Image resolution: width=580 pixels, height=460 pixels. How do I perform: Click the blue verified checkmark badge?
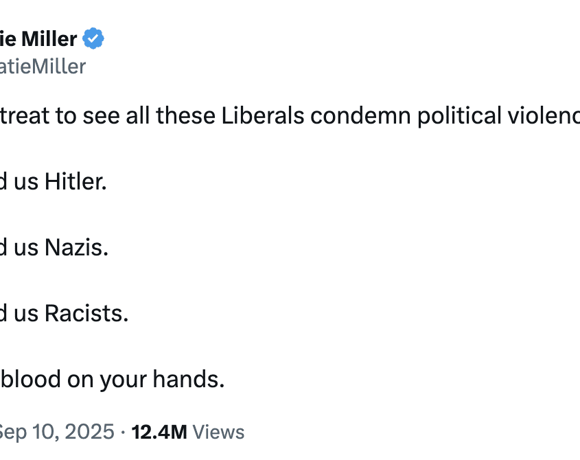point(93,39)
